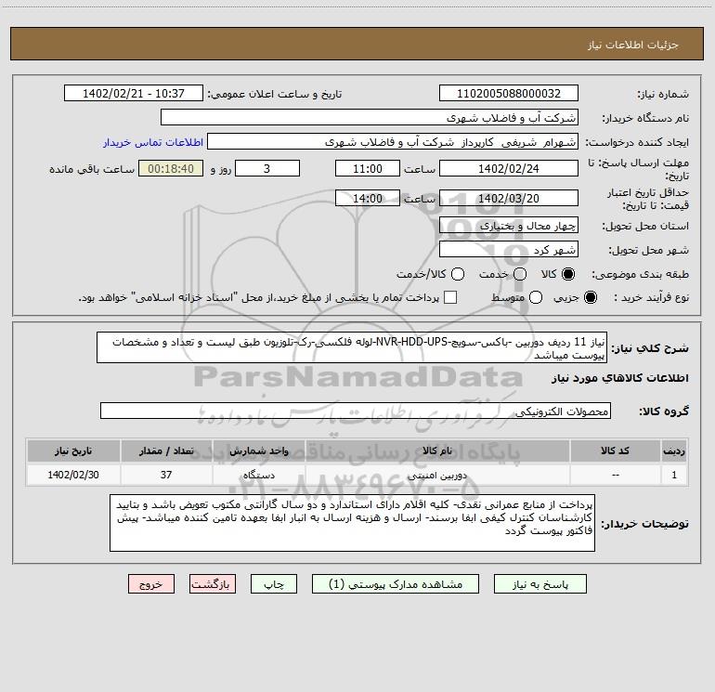Click the دوربین امنیتی table cell
Screen dimensions: 715x692
tap(436, 475)
